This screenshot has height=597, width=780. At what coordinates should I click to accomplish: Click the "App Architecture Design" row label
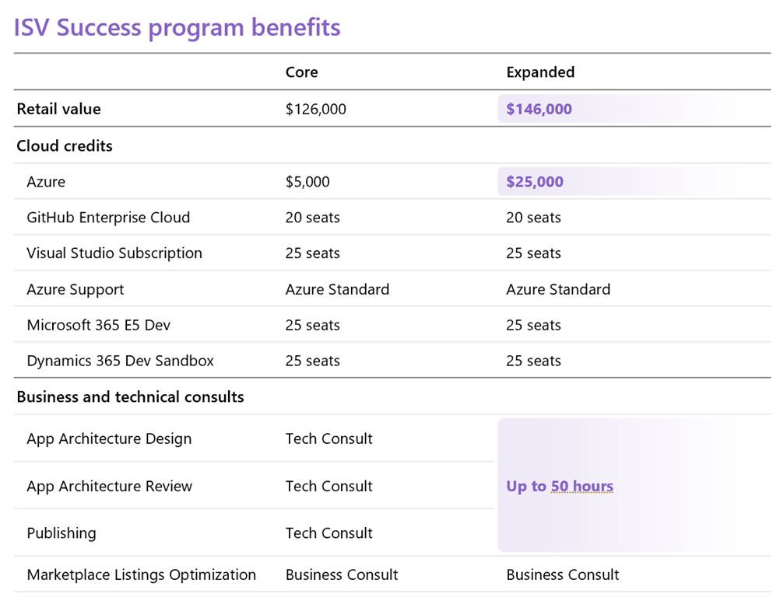pos(109,438)
